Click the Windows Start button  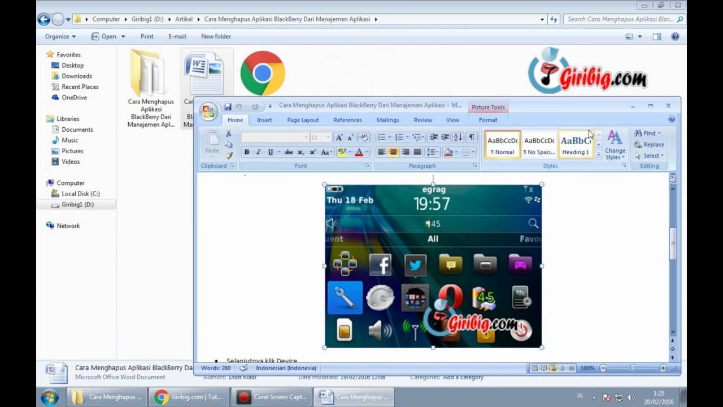click(x=49, y=397)
